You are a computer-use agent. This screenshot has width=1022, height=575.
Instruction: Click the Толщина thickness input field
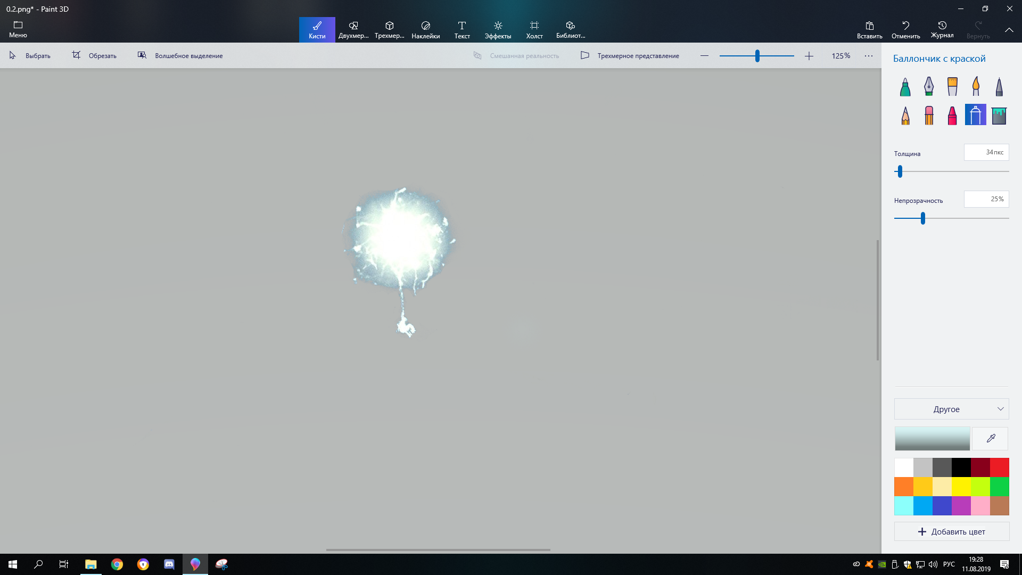[x=986, y=152]
